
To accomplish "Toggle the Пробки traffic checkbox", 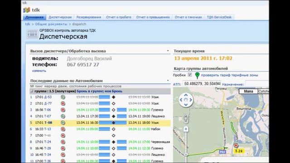I will [190, 75].
